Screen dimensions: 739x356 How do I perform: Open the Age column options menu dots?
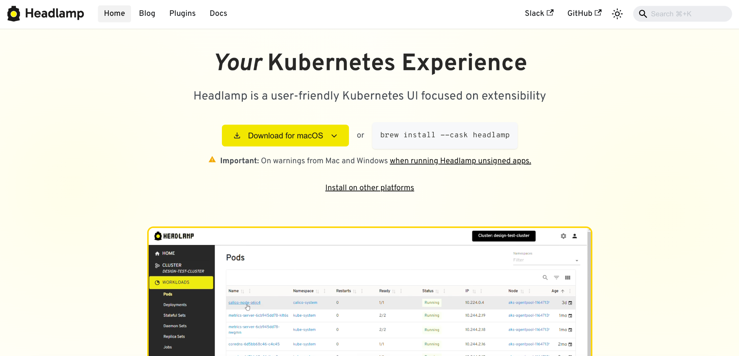click(x=570, y=291)
